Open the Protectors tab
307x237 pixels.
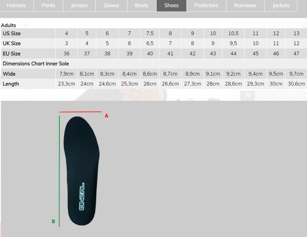(x=206, y=6)
